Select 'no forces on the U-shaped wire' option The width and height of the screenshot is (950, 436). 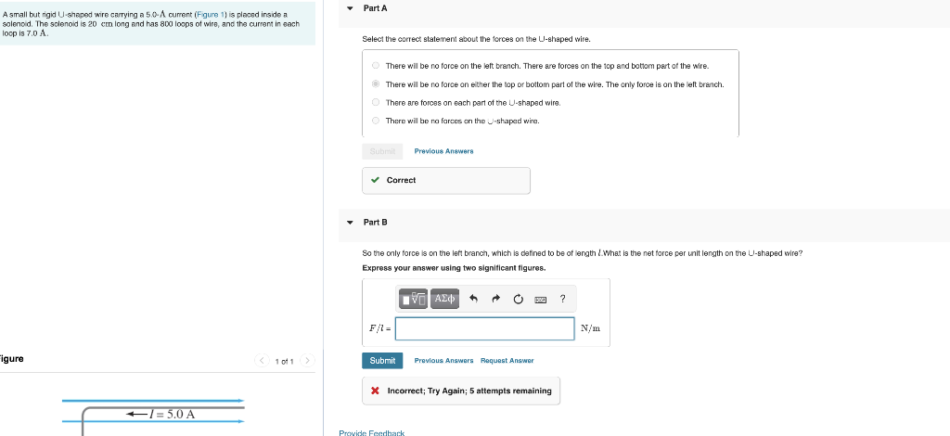tap(376, 121)
